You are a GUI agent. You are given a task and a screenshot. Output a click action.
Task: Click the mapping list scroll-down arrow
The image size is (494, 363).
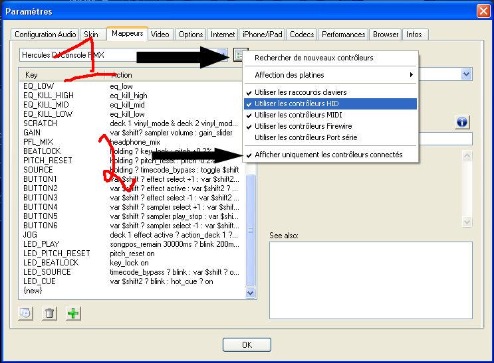tap(251, 292)
